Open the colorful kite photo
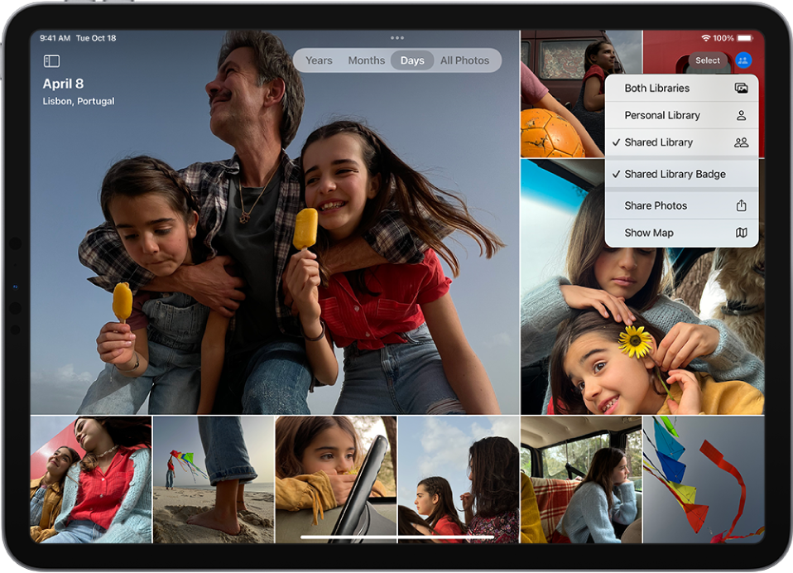 704,479
